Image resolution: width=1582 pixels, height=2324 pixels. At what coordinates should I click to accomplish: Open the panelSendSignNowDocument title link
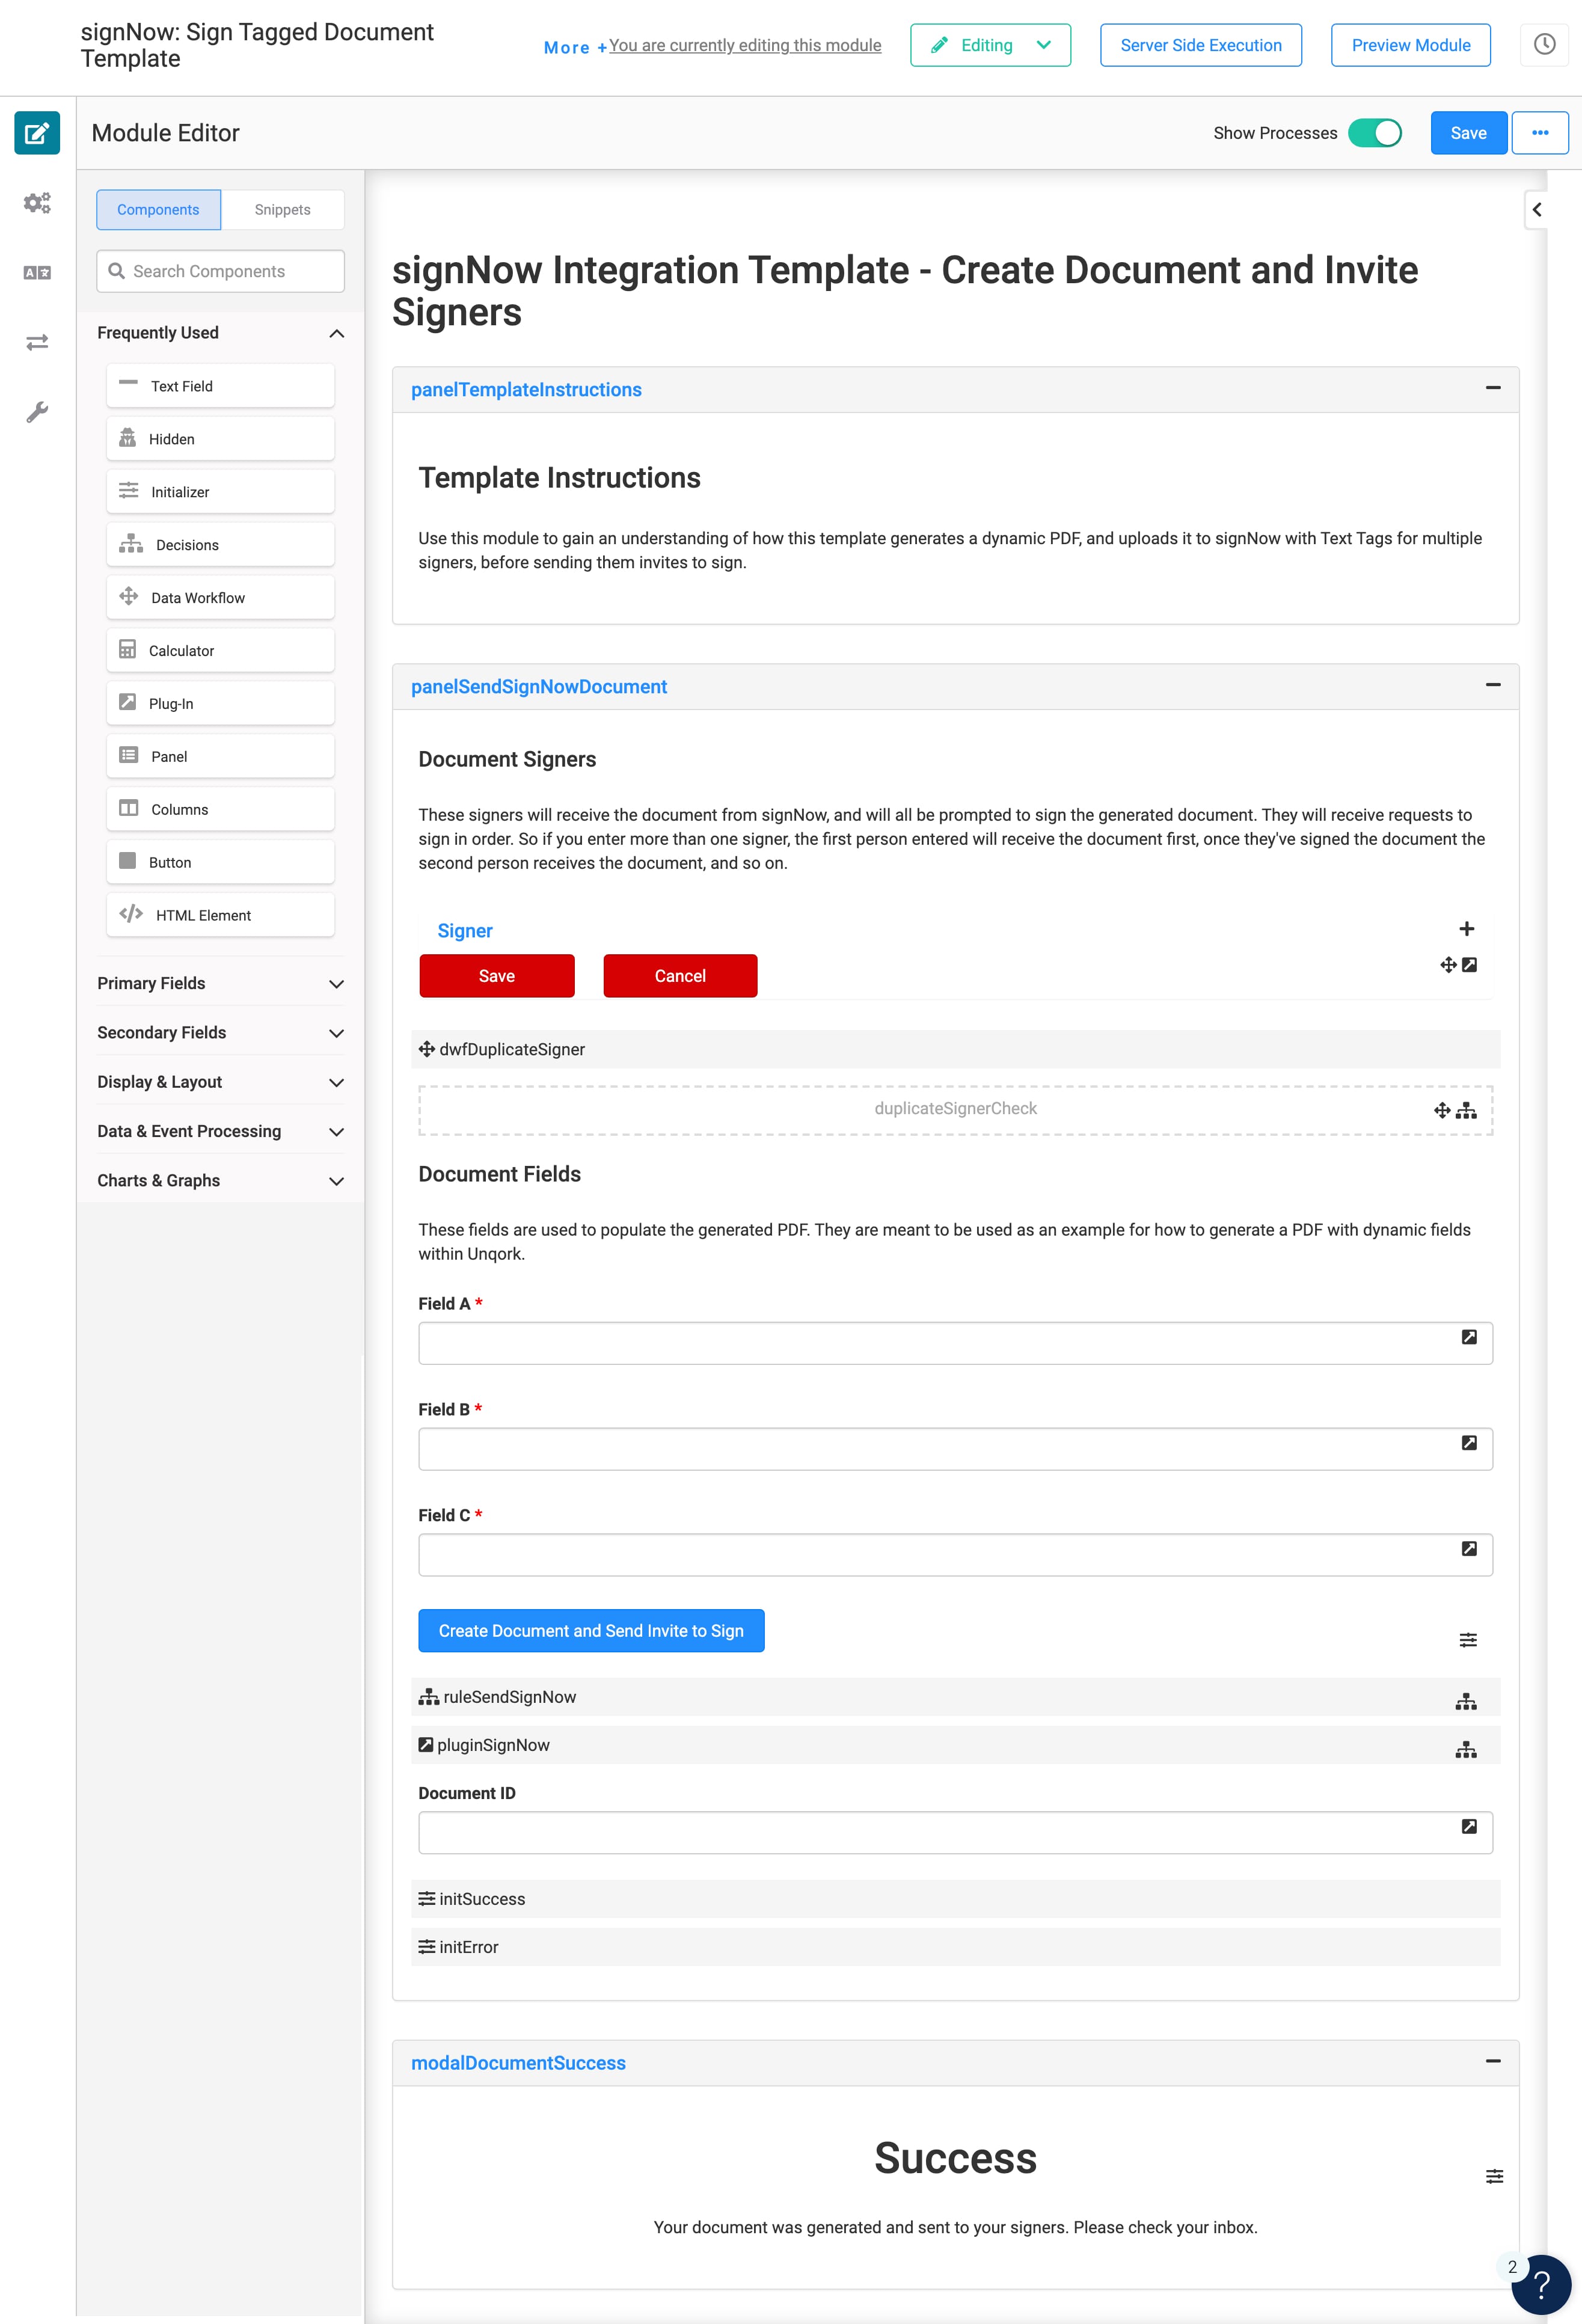[x=539, y=687]
